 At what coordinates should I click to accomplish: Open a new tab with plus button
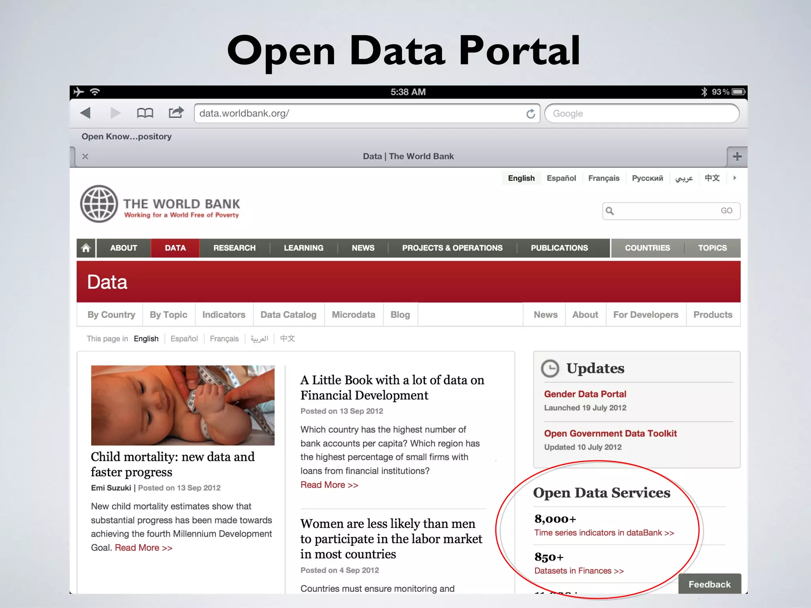pyautogui.click(x=737, y=156)
